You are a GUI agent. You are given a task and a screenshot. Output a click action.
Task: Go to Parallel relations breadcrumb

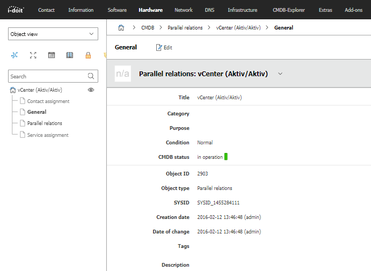(185, 28)
